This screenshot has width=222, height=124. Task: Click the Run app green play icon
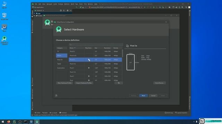[145, 7]
